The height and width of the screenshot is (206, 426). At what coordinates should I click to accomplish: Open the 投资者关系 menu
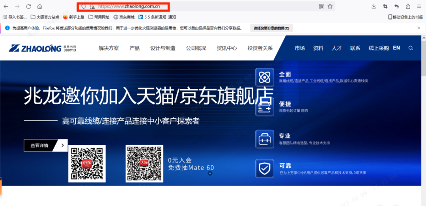[260, 49]
